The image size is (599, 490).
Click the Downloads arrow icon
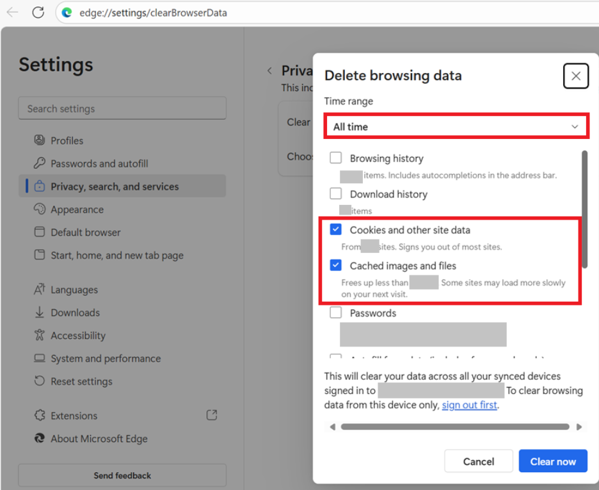click(39, 313)
